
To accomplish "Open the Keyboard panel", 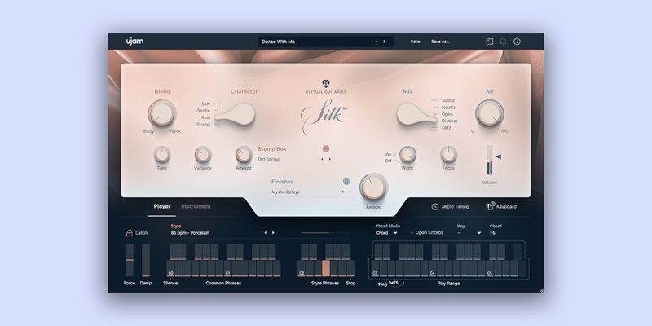I will (x=501, y=206).
